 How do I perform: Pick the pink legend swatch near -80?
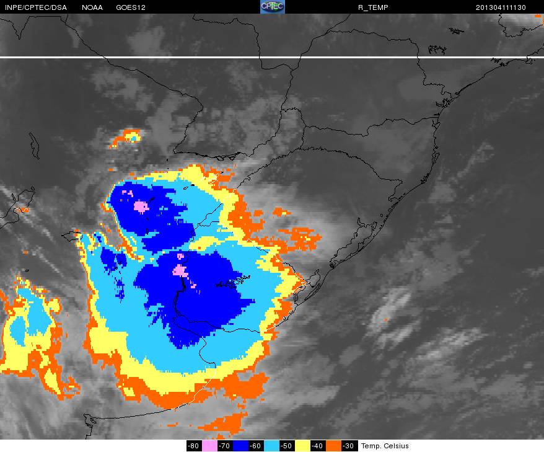(x=209, y=446)
